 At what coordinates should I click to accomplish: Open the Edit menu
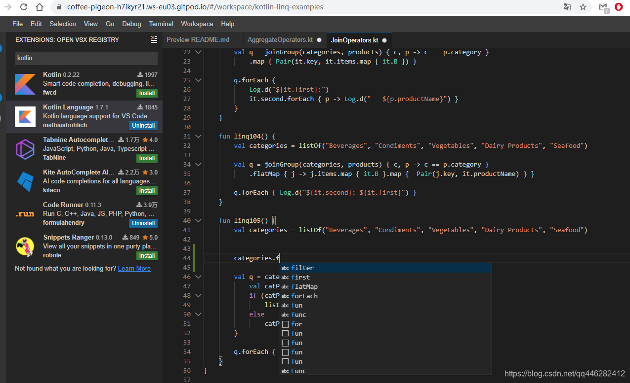[x=36, y=24]
